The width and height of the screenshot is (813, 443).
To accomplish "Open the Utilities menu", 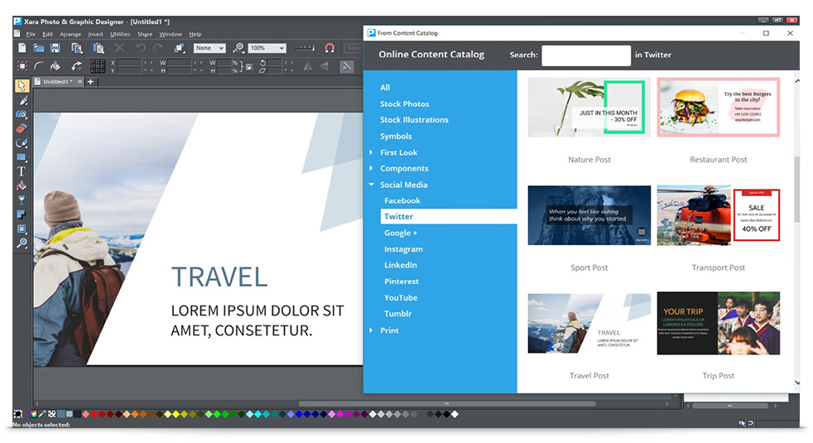I will point(120,34).
